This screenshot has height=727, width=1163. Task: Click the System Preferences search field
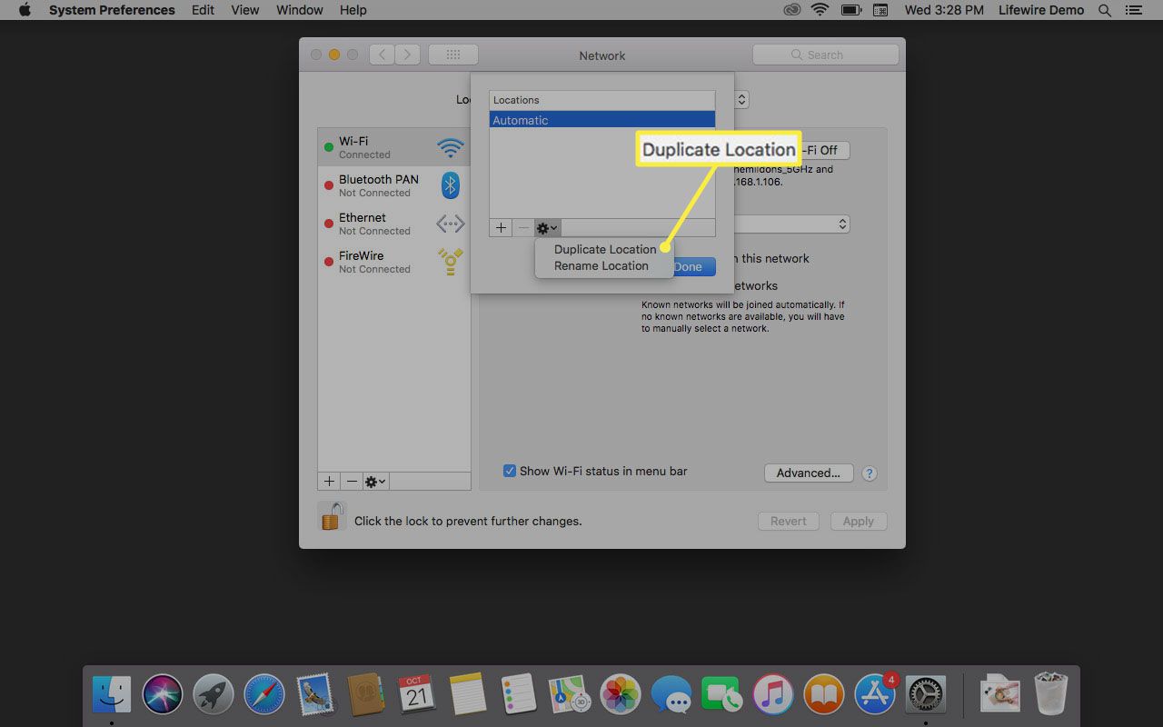pos(825,55)
